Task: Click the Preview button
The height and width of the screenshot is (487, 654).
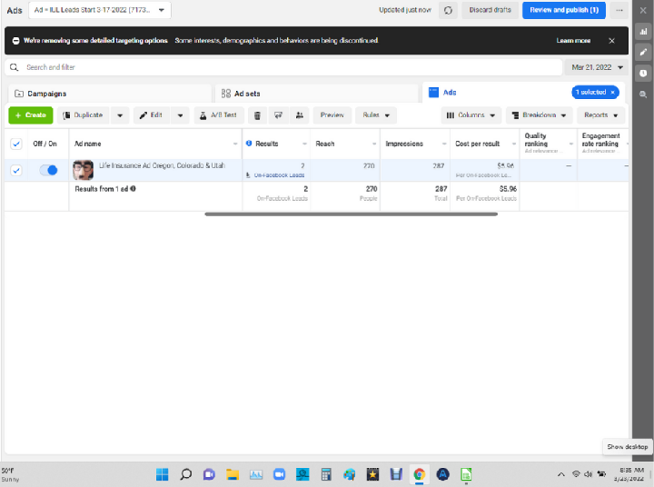Action: tap(332, 115)
